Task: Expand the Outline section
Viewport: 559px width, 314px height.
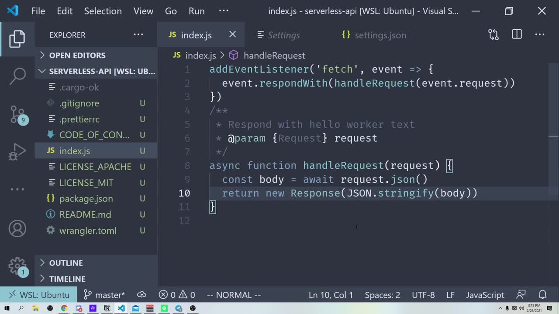Action: click(66, 263)
